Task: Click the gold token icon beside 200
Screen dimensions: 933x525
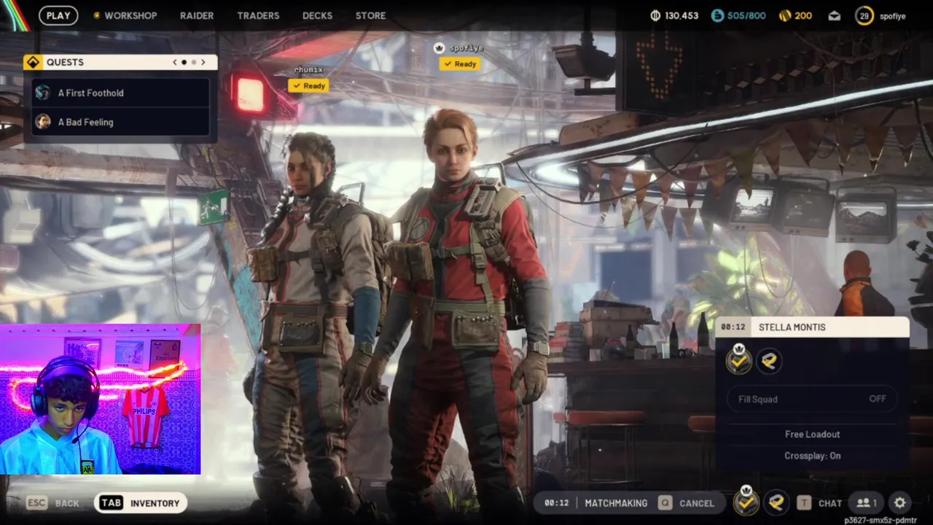Action: point(784,15)
